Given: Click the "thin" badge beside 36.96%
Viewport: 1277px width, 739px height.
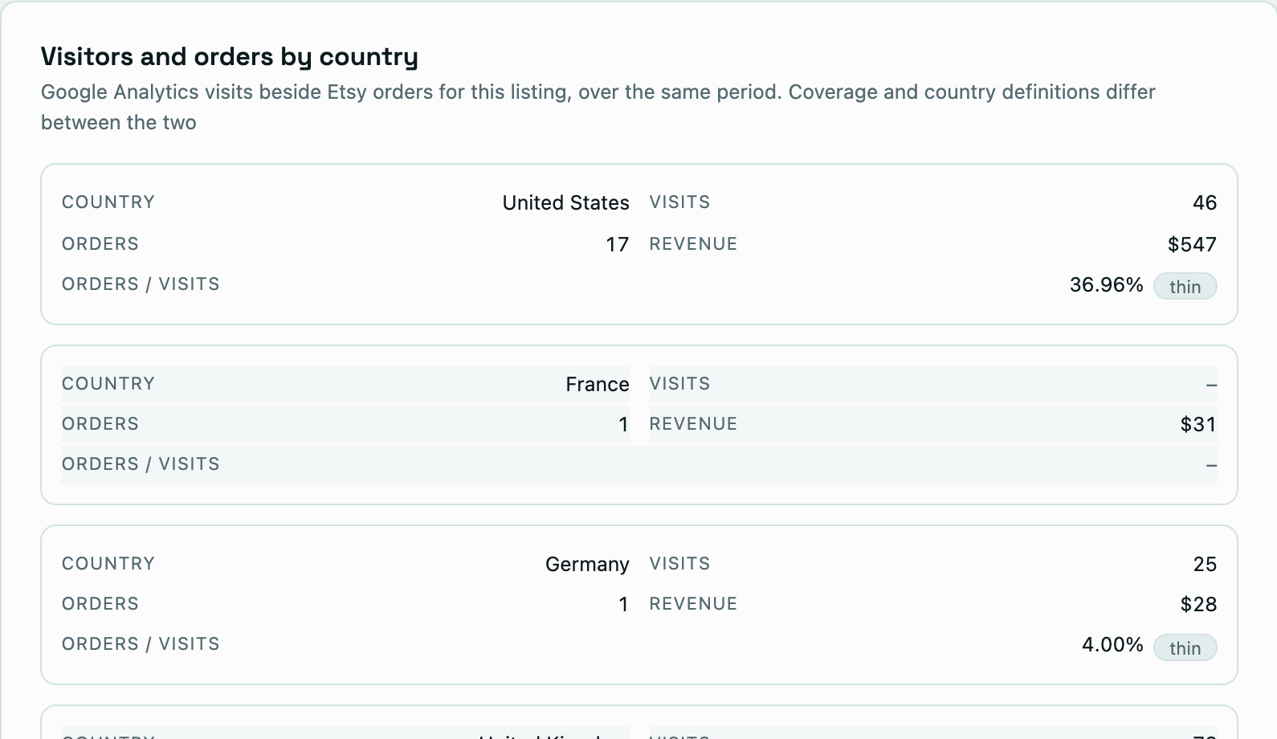Looking at the screenshot, I should 1185,287.
